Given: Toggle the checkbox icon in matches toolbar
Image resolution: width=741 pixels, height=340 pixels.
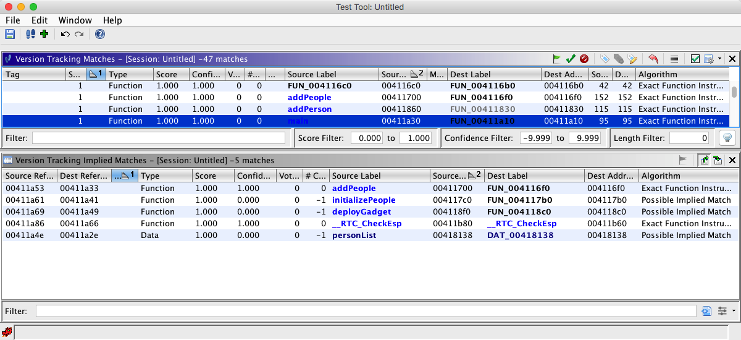Looking at the screenshot, I should click(x=695, y=59).
